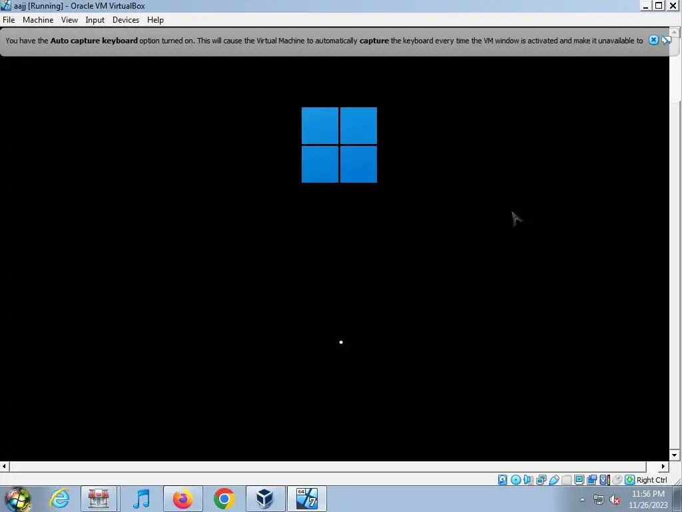The image size is (682, 512).
Task: Open the Windows Start menu
Action: pos(17,499)
